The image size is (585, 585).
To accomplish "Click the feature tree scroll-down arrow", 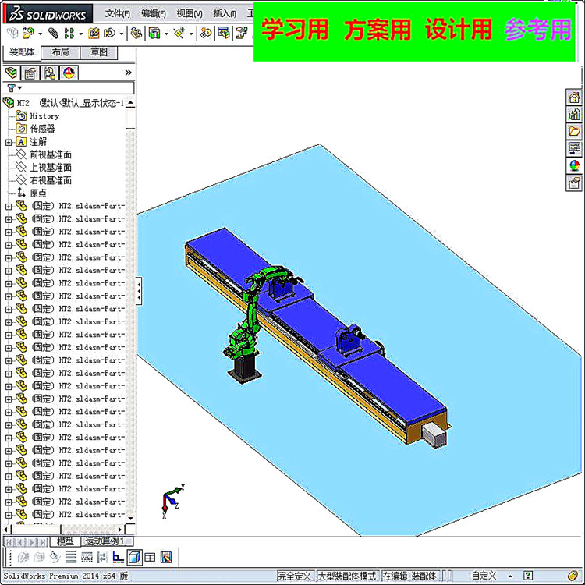I will click(130, 518).
